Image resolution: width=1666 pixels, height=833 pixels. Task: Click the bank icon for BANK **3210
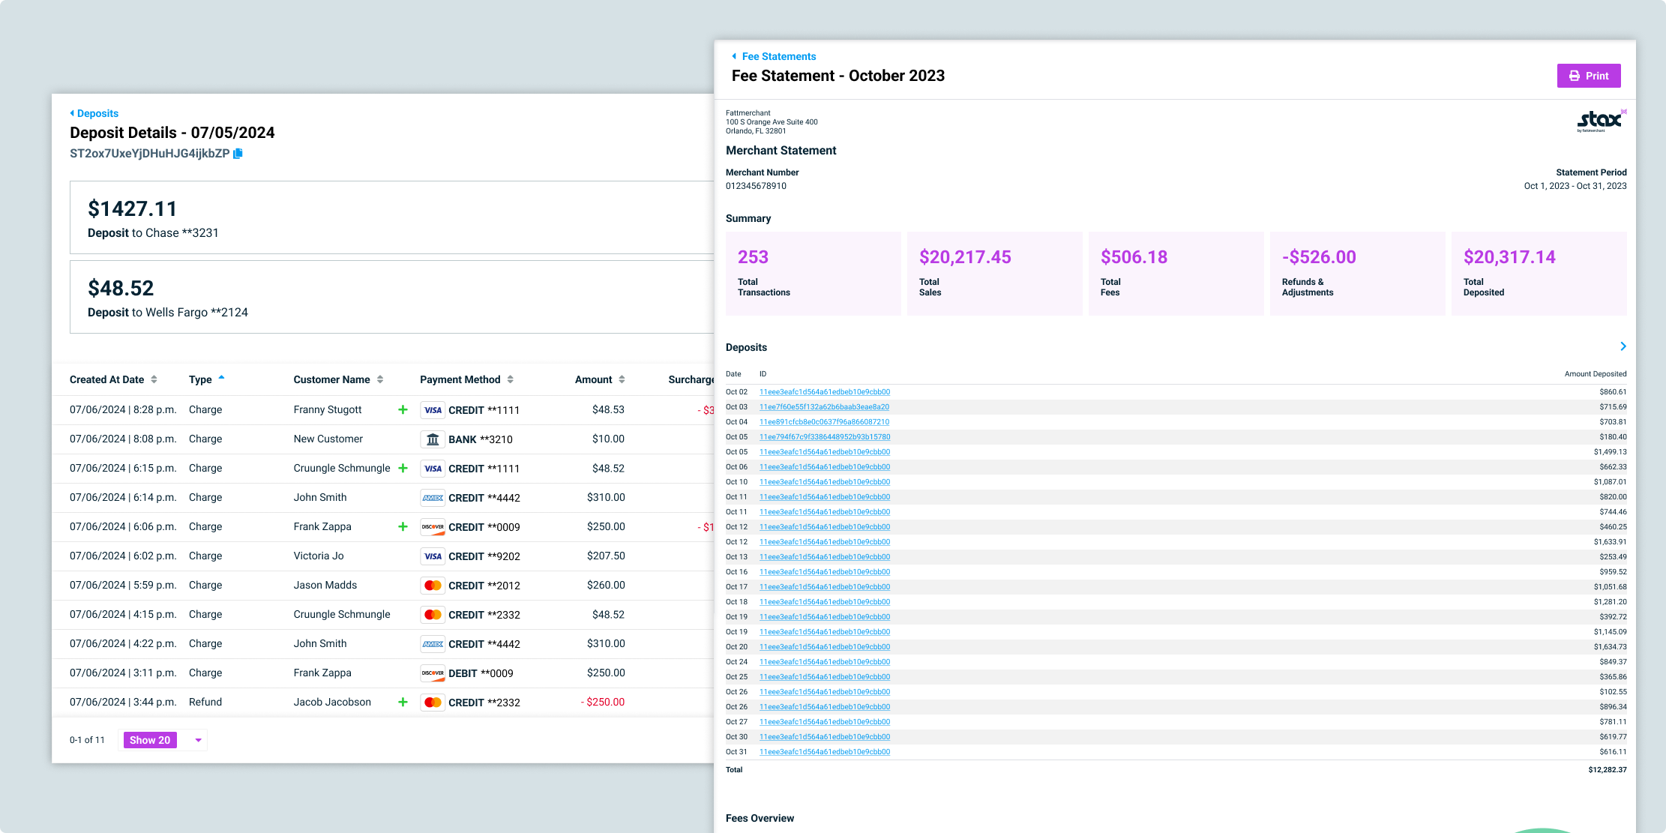[x=433, y=439]
